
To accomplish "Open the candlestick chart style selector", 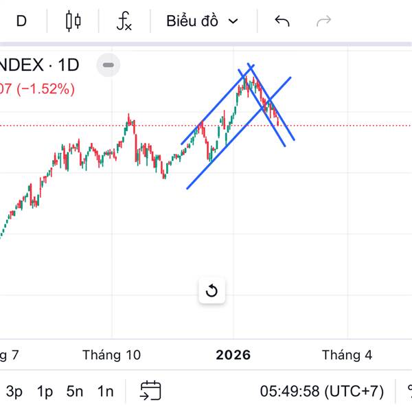I will pyautogui.click(x=73, y=21).
